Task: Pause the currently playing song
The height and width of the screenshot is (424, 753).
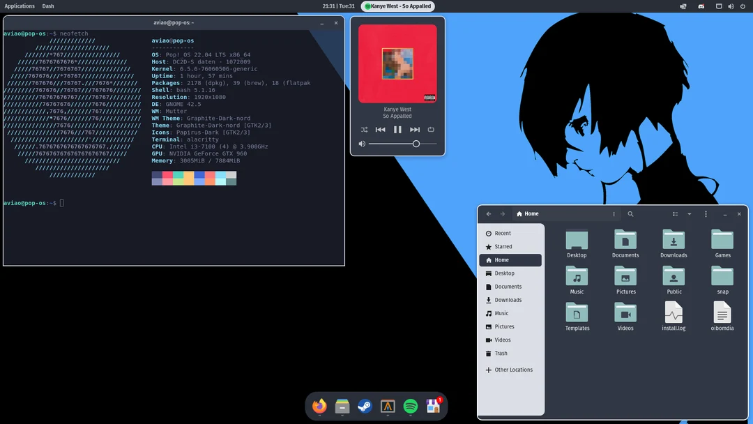Action: [397, 129]
